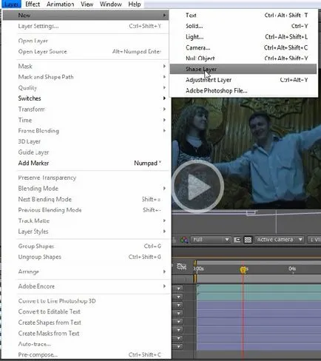Open the Layer menu in the menu bar
321x361 pixels.
11,4
